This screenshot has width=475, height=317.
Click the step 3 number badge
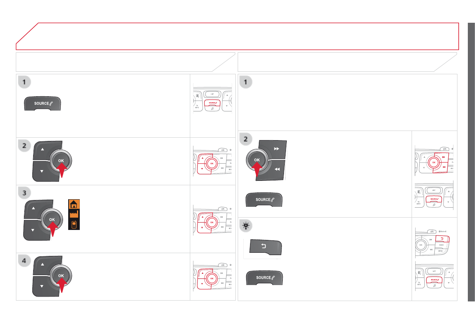click(x=25, y=193)
